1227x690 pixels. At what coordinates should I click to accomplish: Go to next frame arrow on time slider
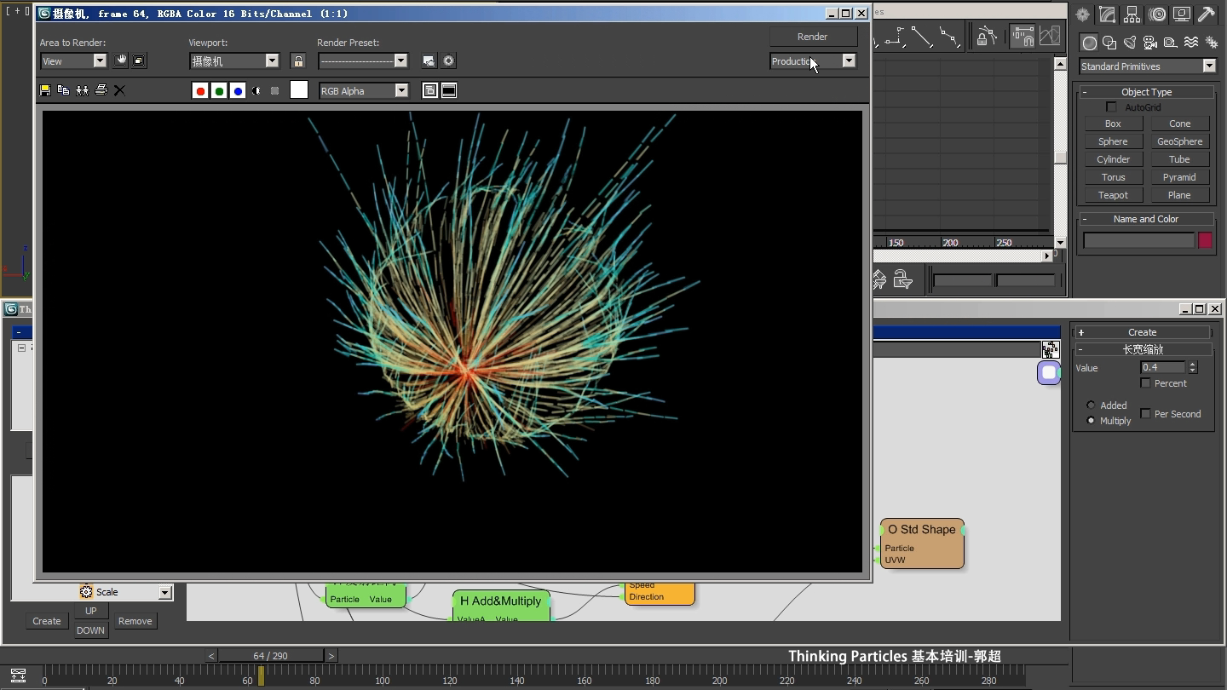[x=331, y=656]
